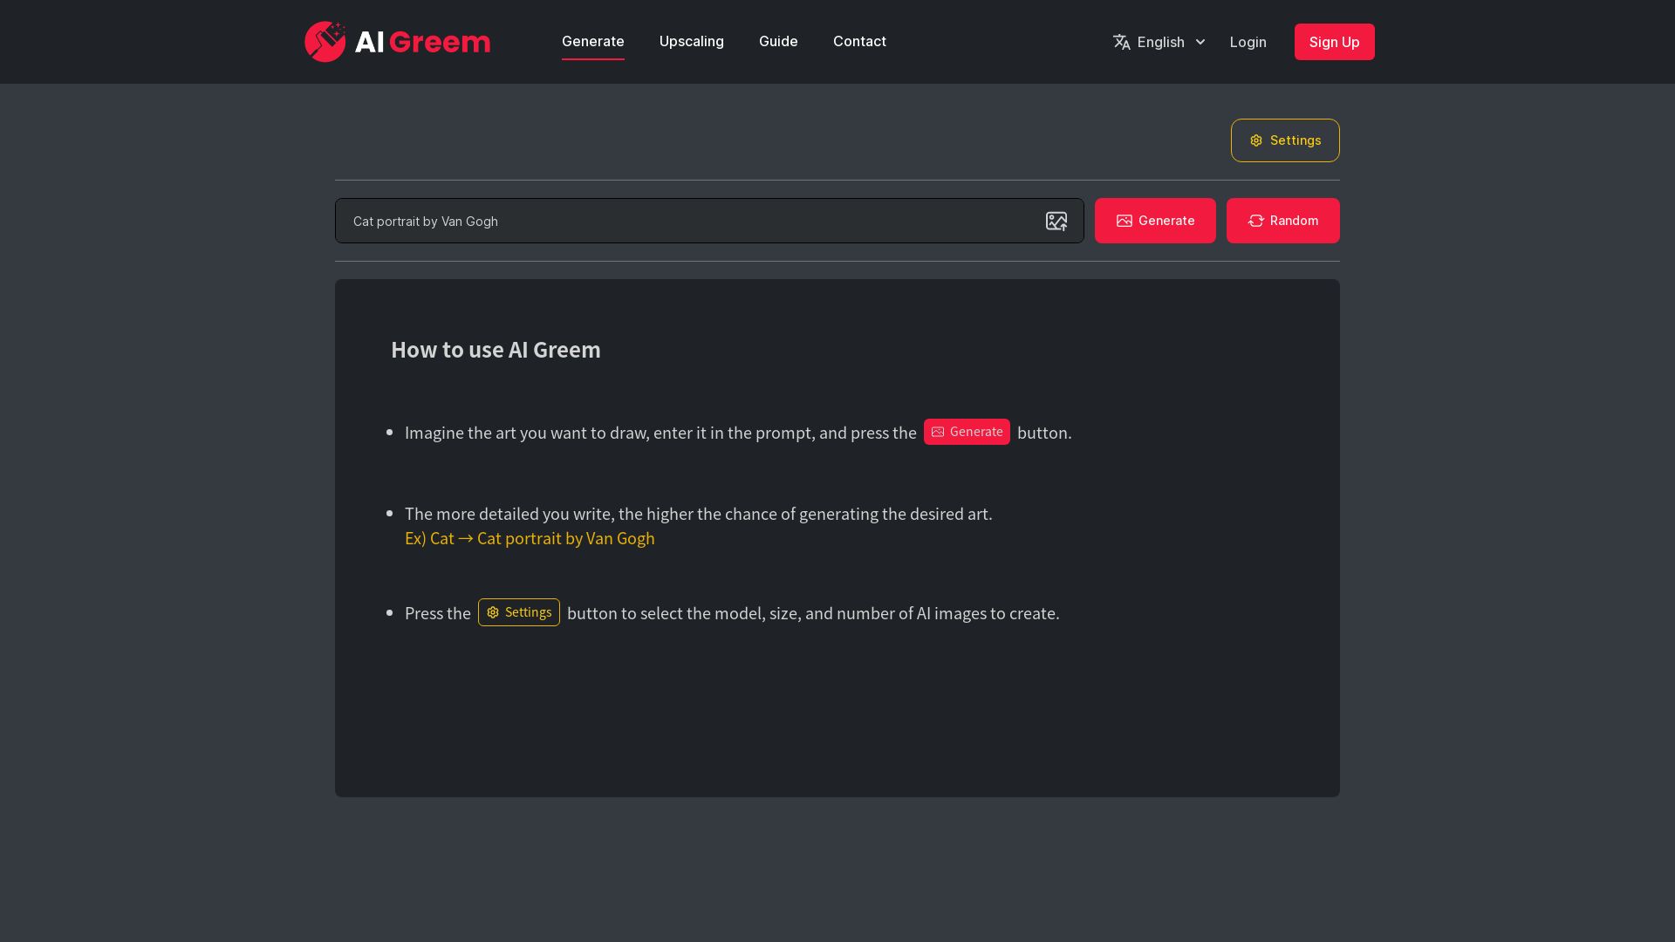This screenshot has width=1675, height=942.
Task: Click the refresh icon on the Random button
Action: pos(1256,221)
